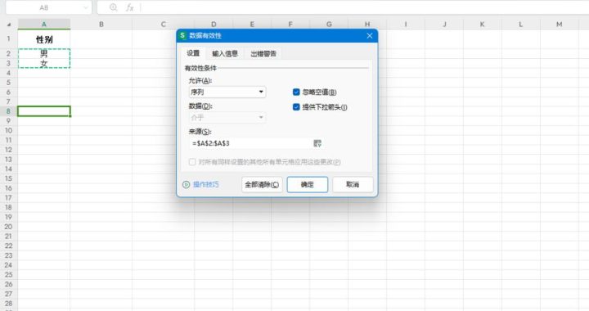Click the select-all corner triangle of the sheet
Viewport: 589px width, 311px height.
point(9,25)
